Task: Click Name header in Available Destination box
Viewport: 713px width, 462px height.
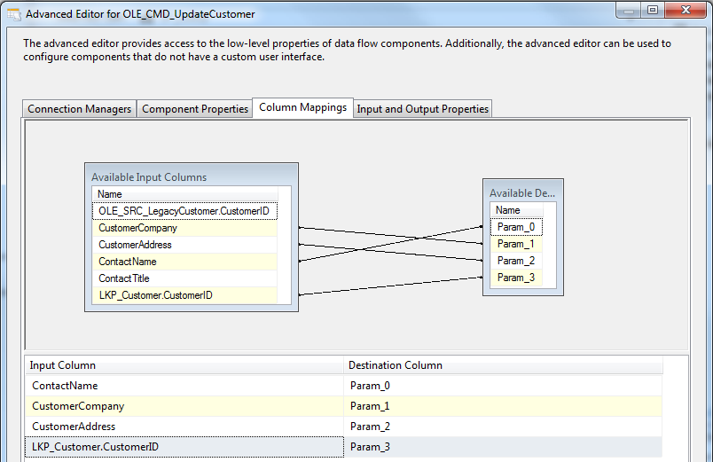Action: pyautogui.click(x=516, y=210)
